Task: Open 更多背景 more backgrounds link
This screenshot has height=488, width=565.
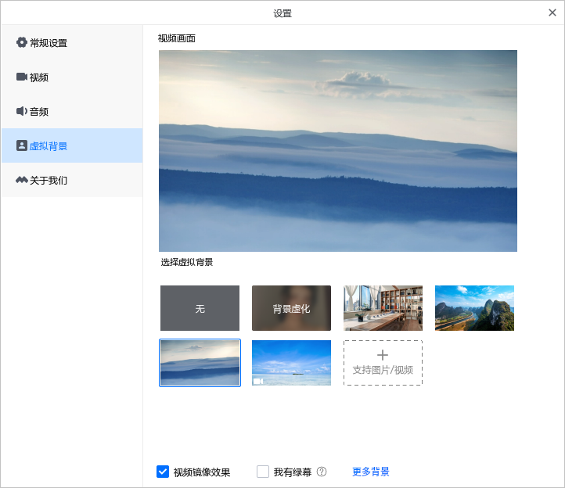Action: click(x=371, y=472)
